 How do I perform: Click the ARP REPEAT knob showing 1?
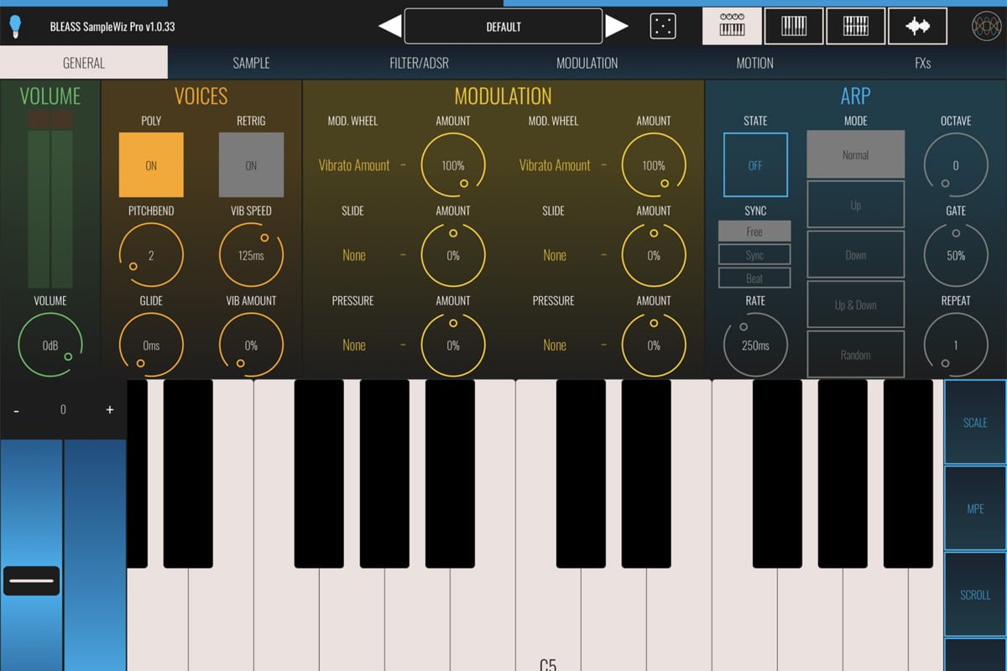pyautogui.click(x=956, y=345)
